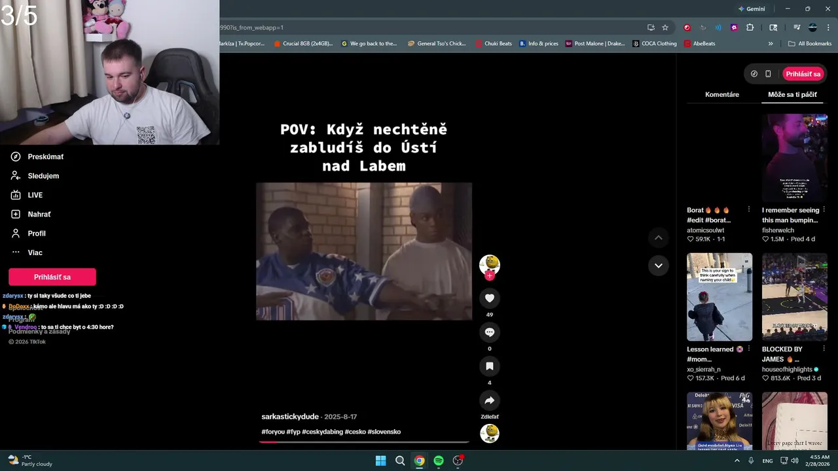This screenshot has height=471, width=838.
Task: Click top-right Prihlásiť sa button
Action: (803, 74)
